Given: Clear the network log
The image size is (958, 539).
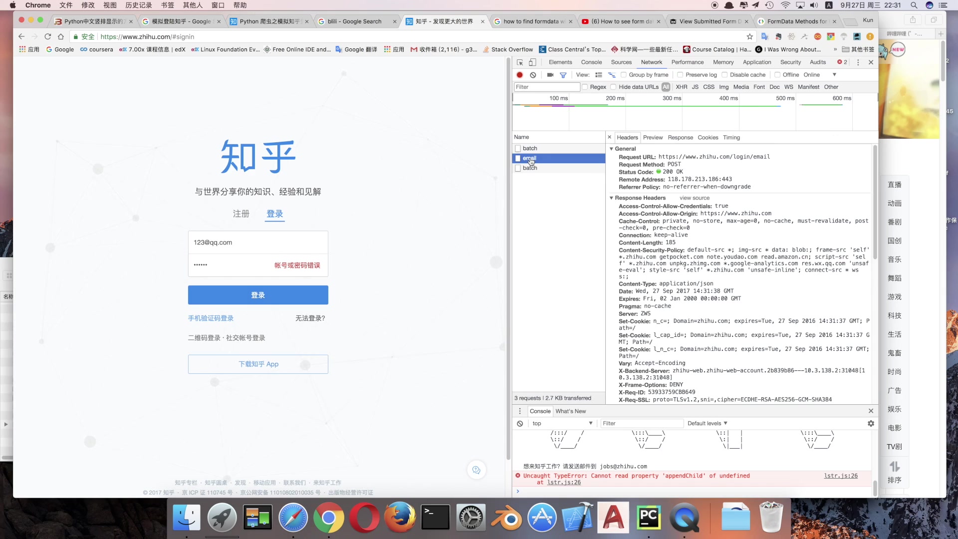Looking at the screenshot, I should tap(533, 75).
